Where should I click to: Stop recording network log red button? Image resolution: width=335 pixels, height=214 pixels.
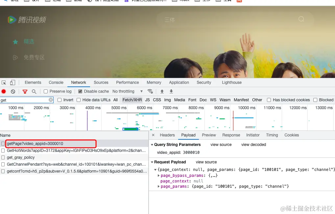click(x=4, y=91)
